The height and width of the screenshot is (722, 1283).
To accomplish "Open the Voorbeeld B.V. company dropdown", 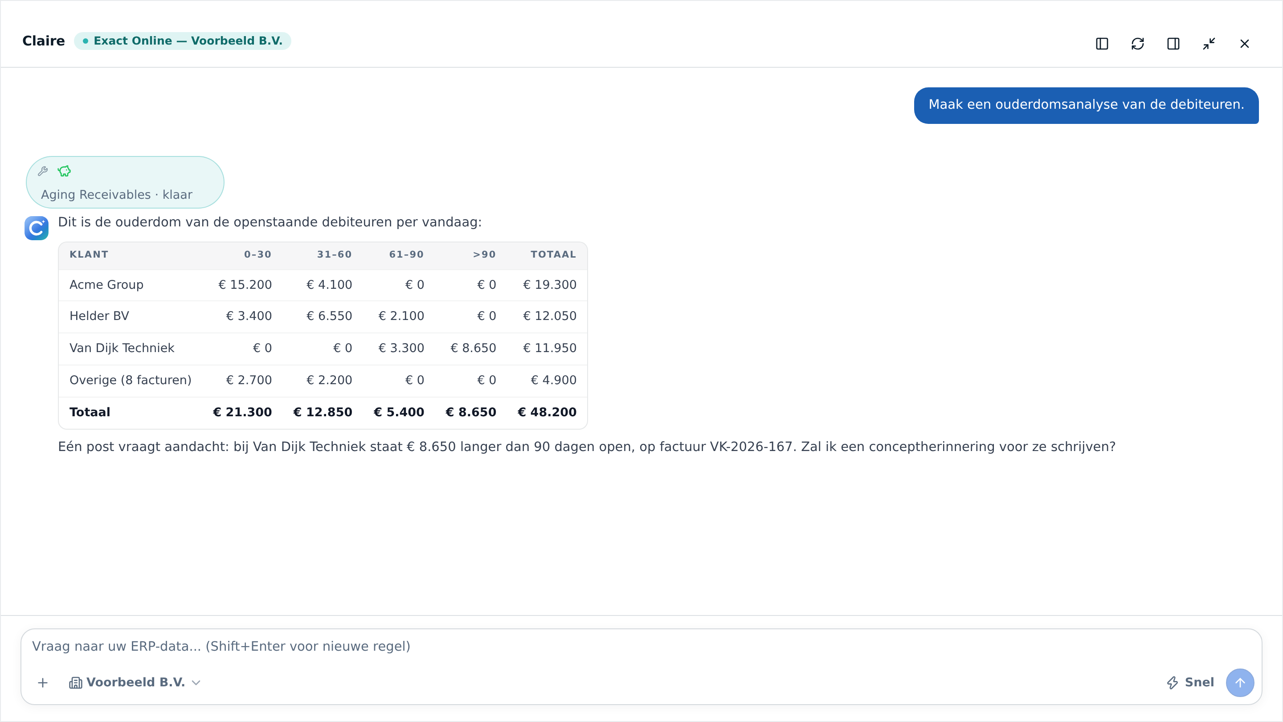I will pyautogui.click(x=135, y=683).
